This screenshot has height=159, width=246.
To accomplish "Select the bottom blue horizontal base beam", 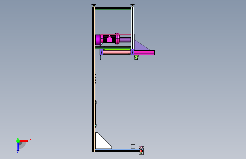I will [x=117, y=151].
